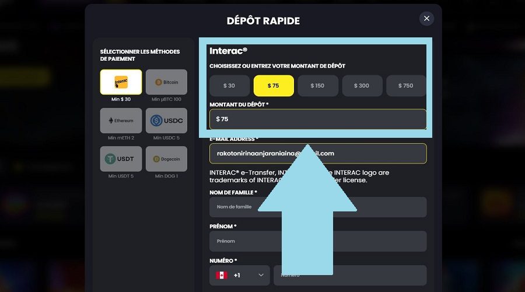Close the Dépôt Rapide dialog

(x=426, y=19)
